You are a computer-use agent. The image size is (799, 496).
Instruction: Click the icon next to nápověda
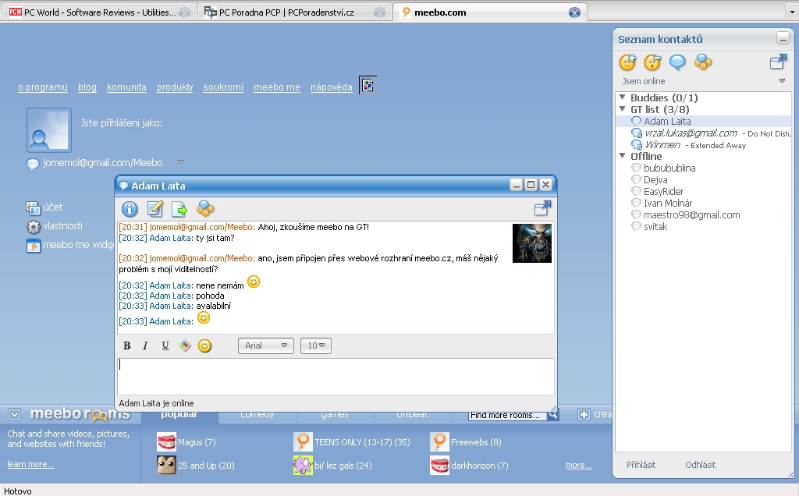pos(368,85)
